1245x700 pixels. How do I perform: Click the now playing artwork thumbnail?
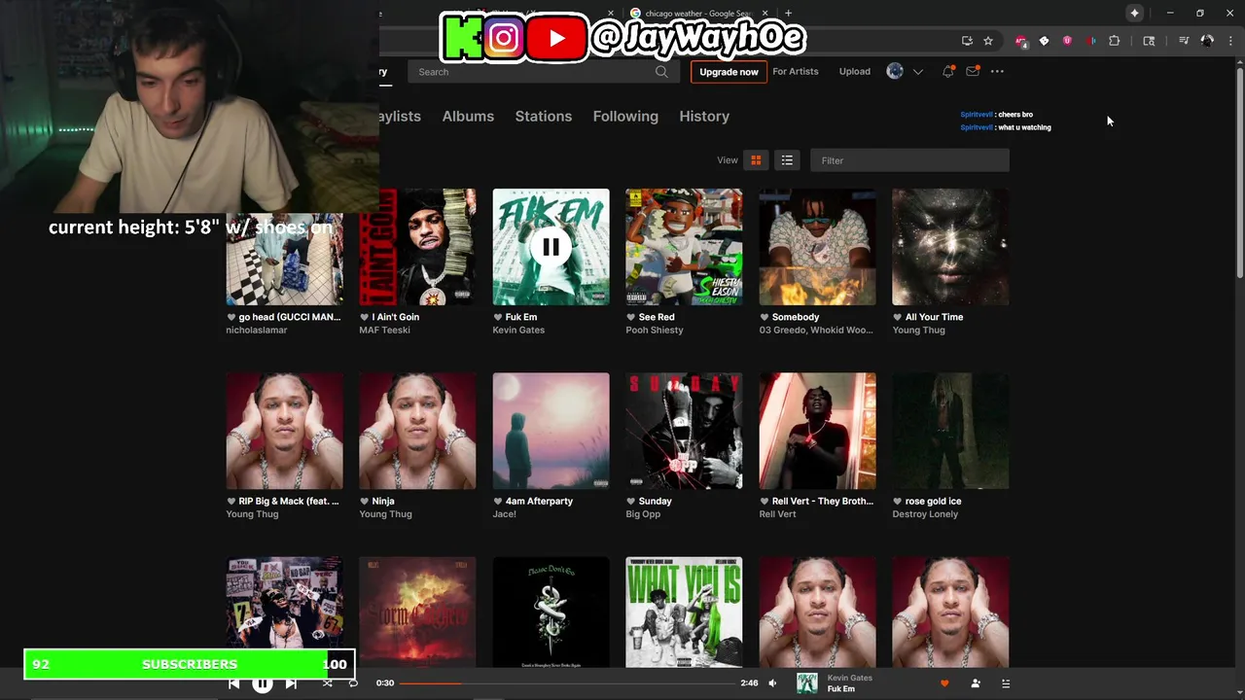(806, 683)
